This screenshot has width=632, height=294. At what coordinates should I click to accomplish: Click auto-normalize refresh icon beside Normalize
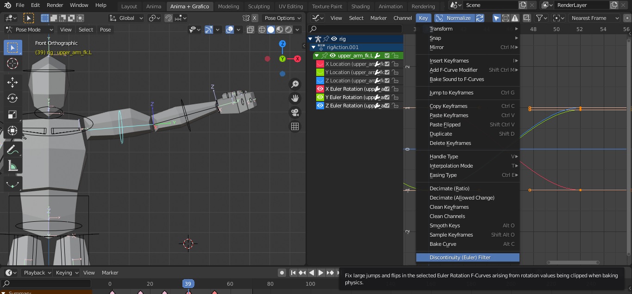tap(480, 18)
